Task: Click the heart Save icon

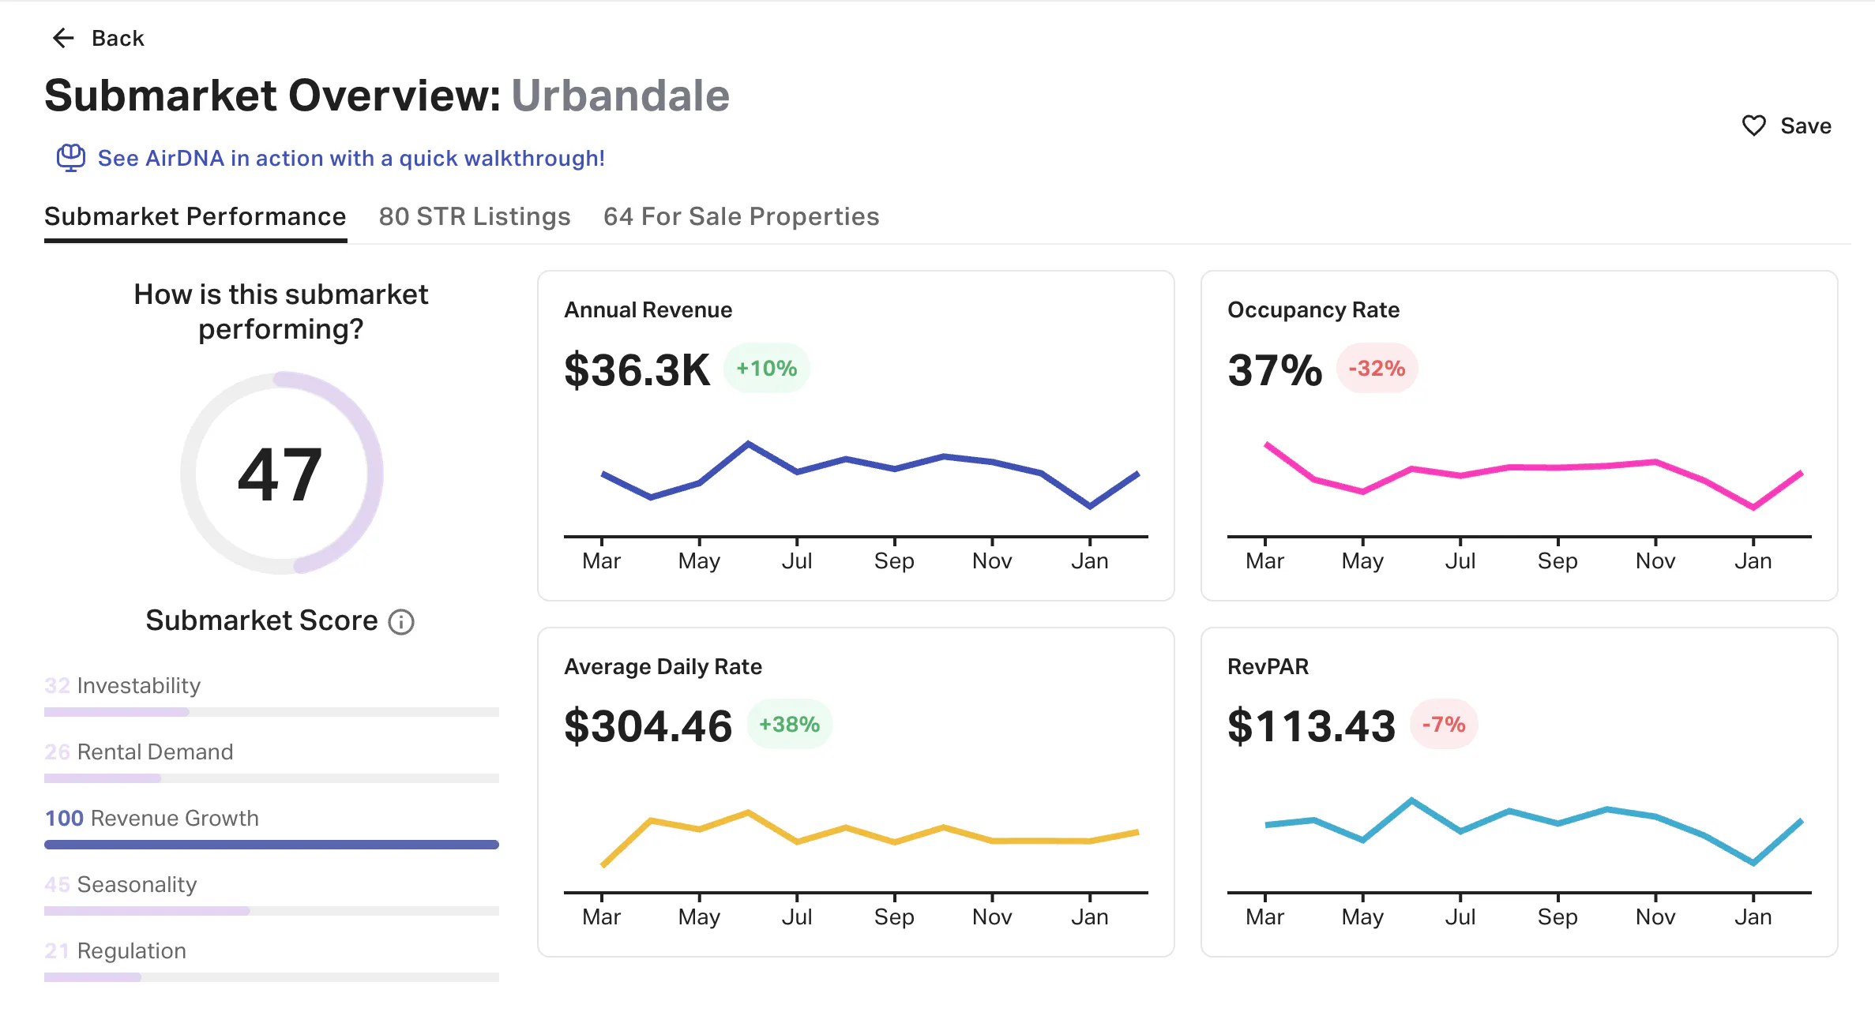Action: coord(1753,126)
